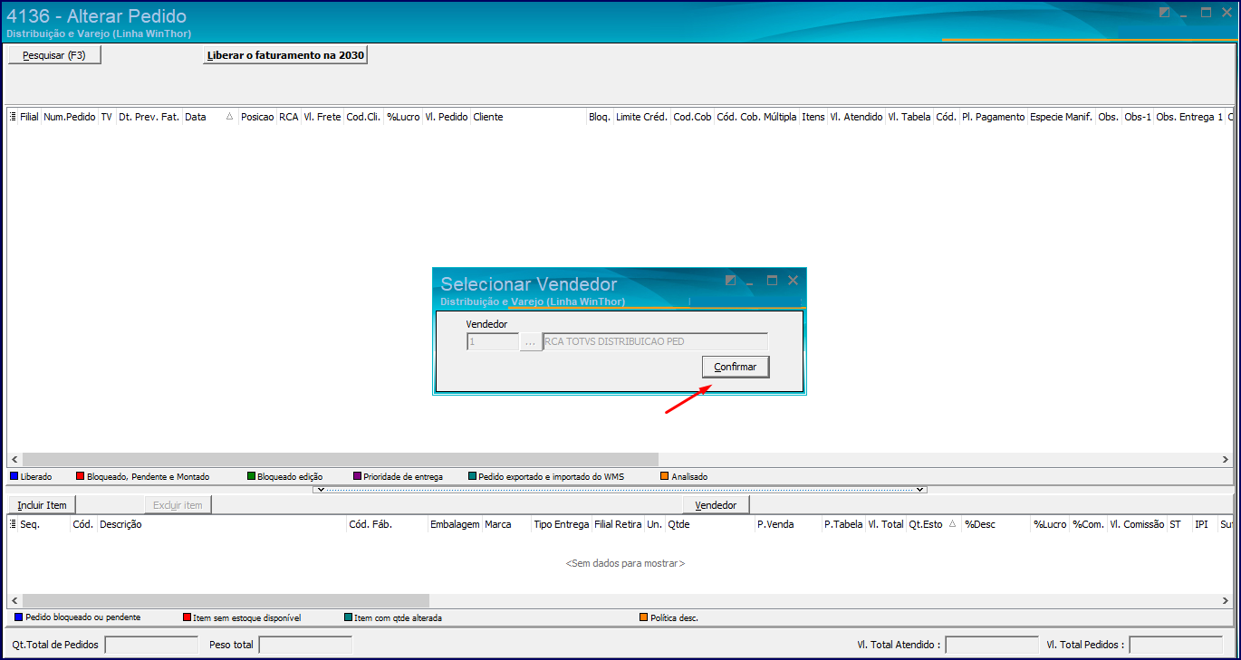
Task: Sort by Vl. Atendido column
Action: (856, 117)
